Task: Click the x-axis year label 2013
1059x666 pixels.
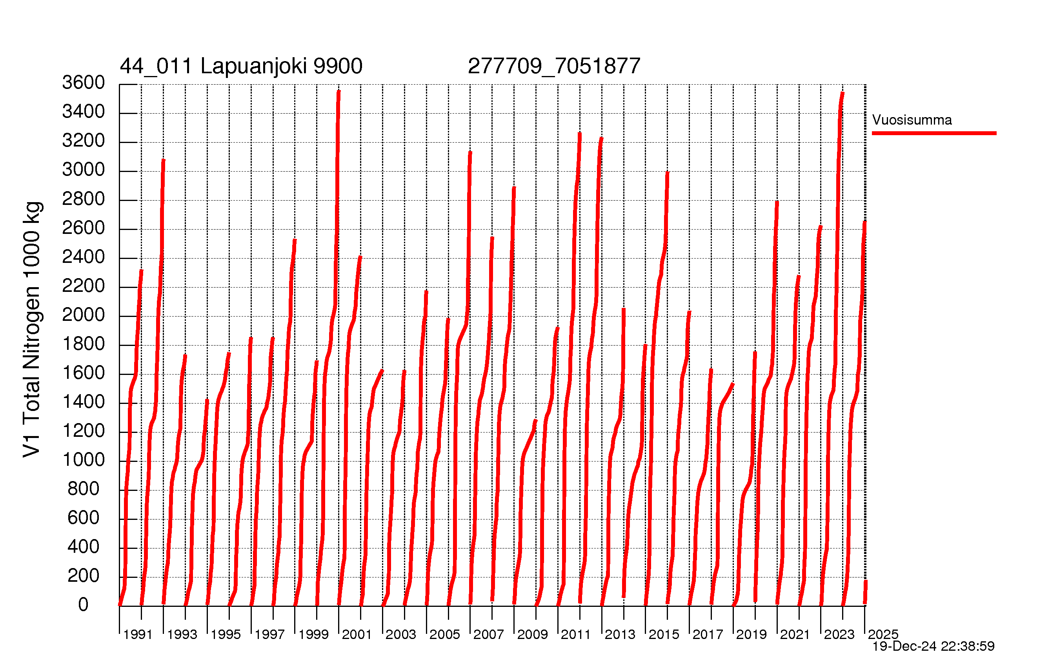Action: 620,635
